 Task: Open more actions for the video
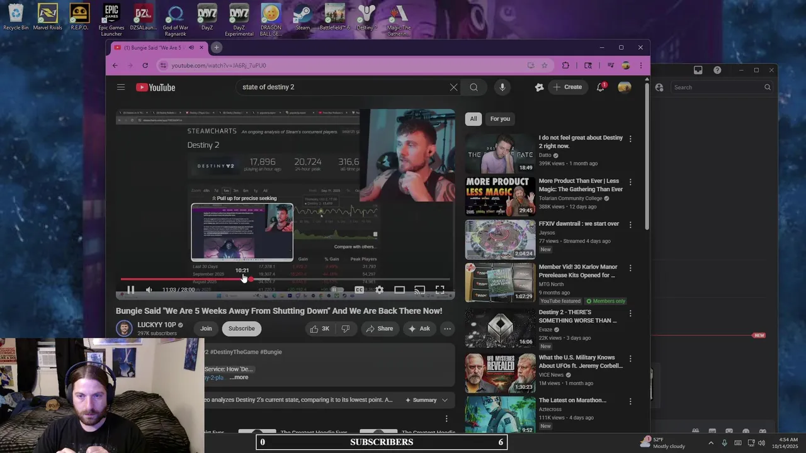[x=447, y=328]
